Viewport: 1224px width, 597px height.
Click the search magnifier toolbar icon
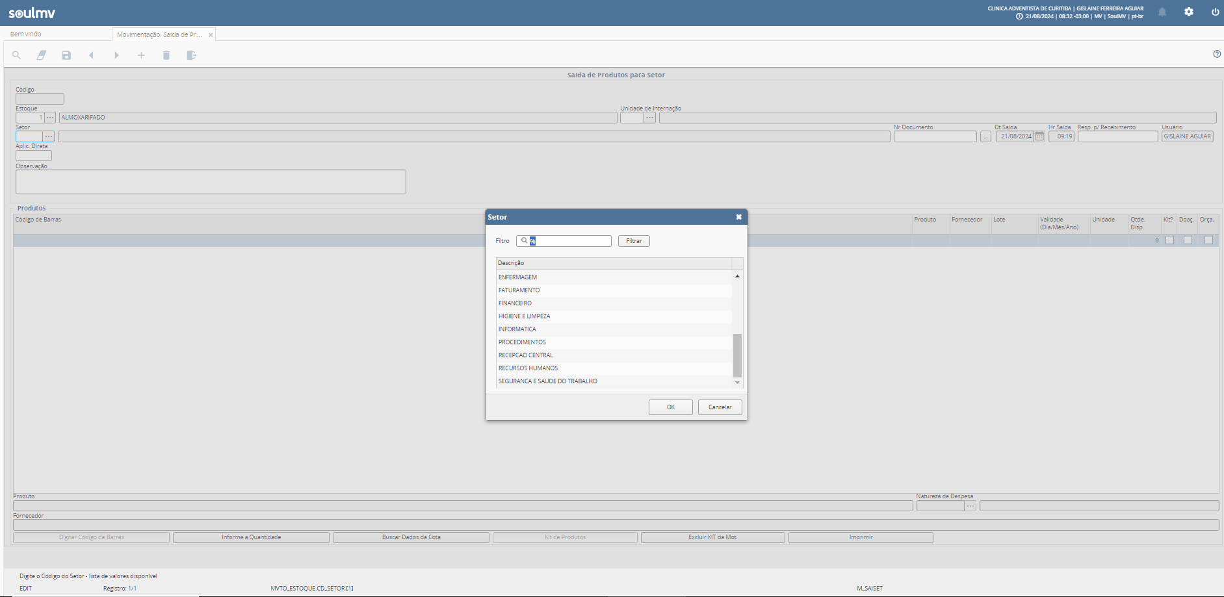(x=16, y=55)
